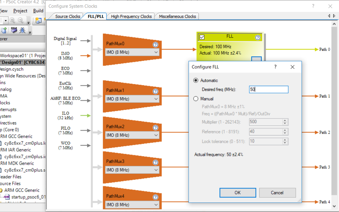Screen dimensions: 339x212
Task: Select Design01 project in workspace tree
Action: [23, 62]
